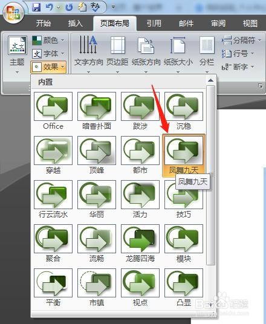Open 文字方向 text direction options
Viewport: 266px width, 324px height.
click(x=88, y=54)
